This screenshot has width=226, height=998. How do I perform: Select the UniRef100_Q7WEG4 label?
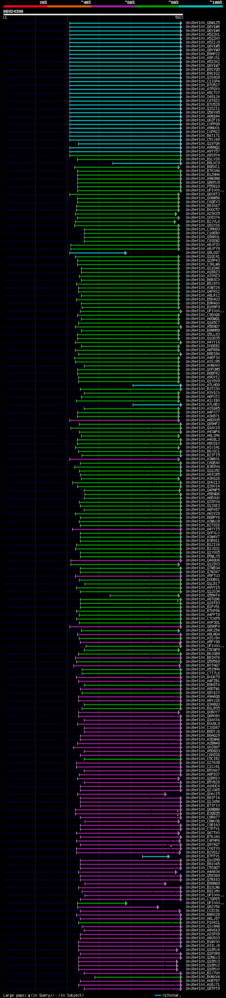click(x=203, y=568)
